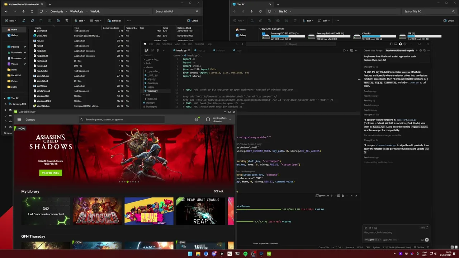
Task: Click Search WinRAR field in Explorer
Action: [x=177, y=11]
